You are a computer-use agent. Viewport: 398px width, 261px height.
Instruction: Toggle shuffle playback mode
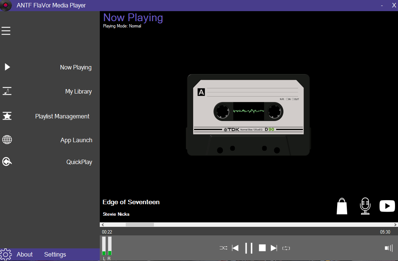tap(223, 248)
